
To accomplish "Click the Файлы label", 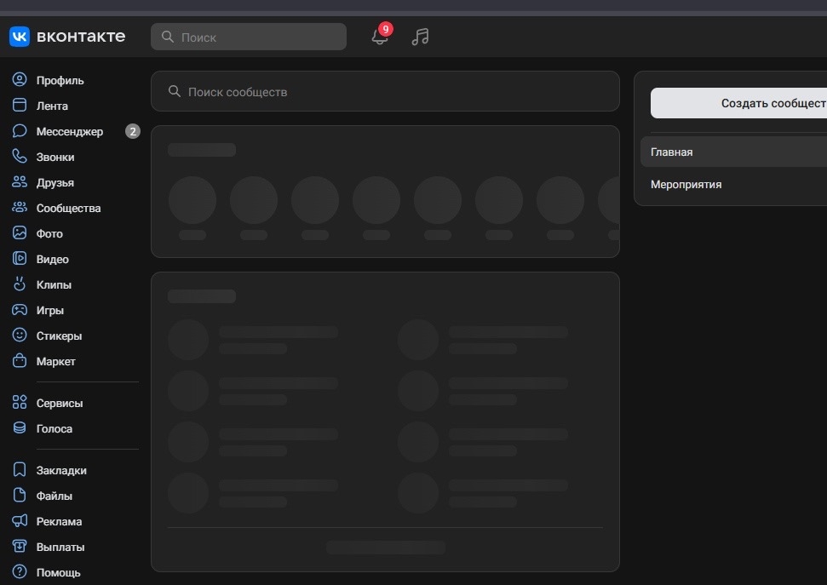I will 55,496.
